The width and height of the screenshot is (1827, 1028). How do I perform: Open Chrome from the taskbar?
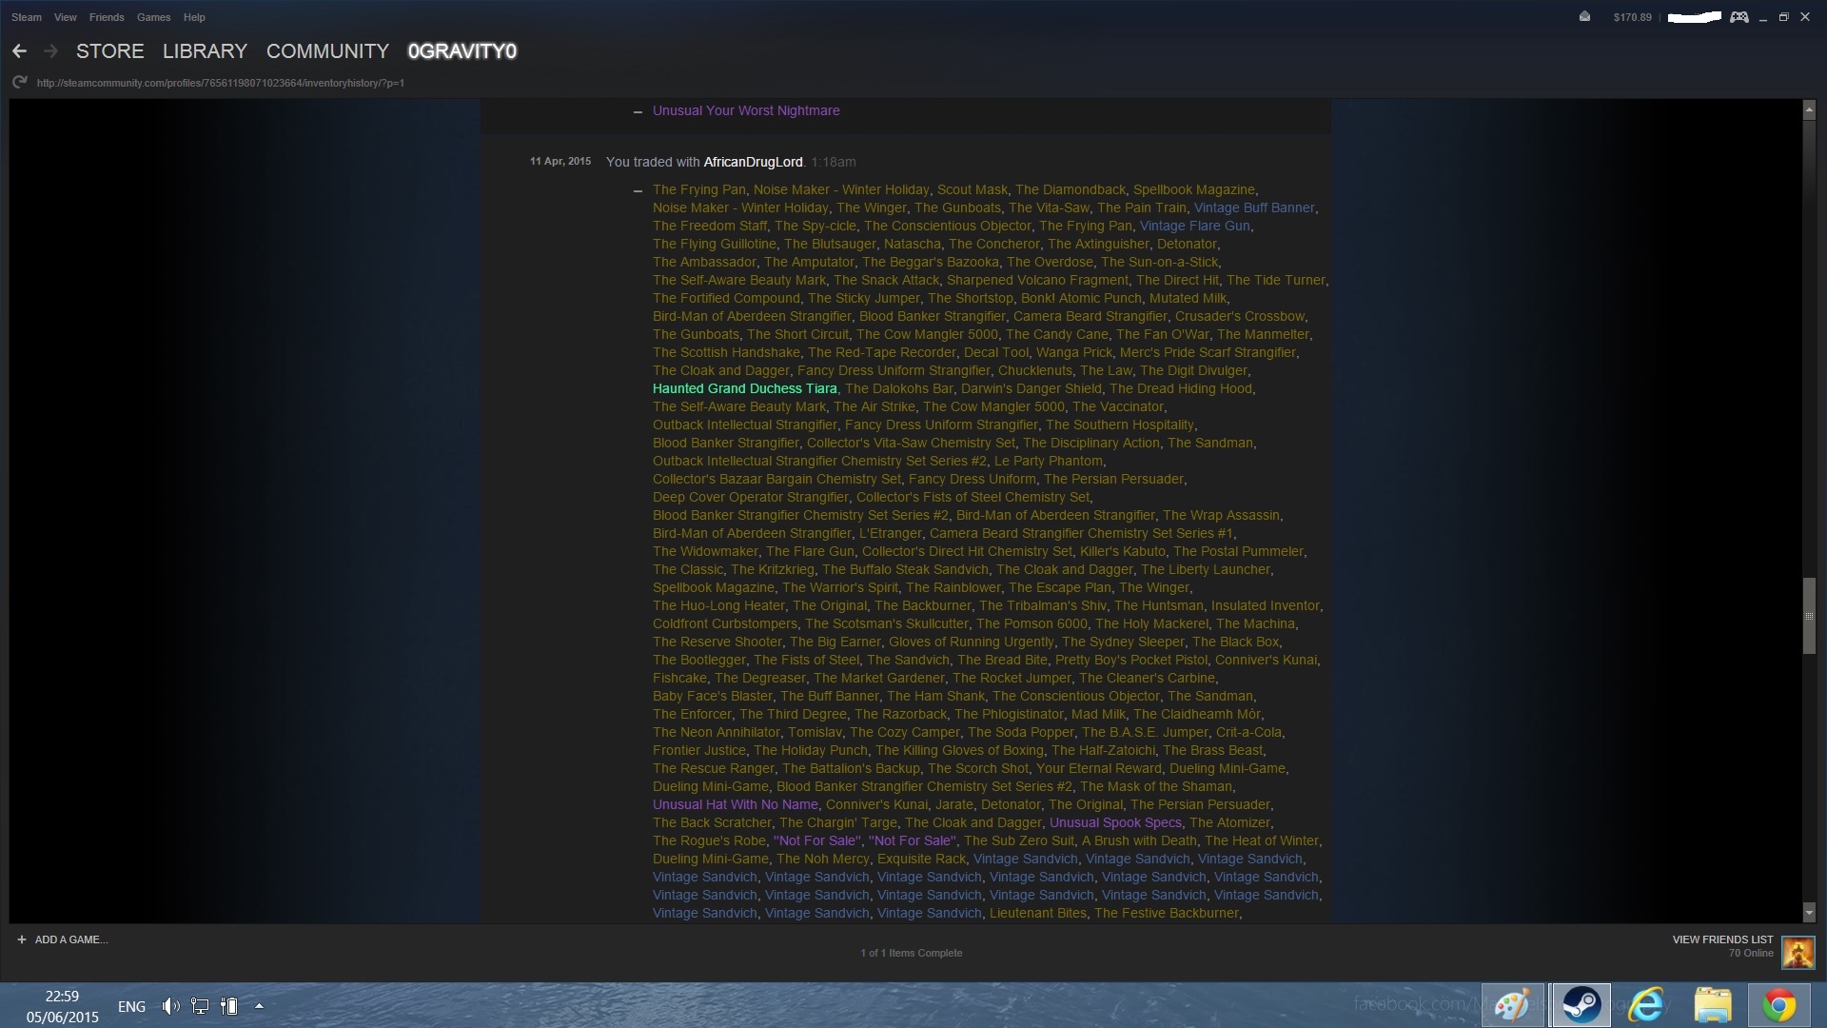1778,1005
